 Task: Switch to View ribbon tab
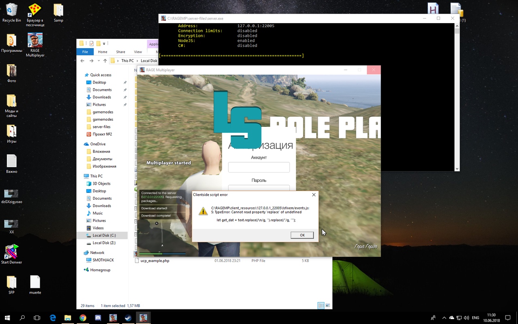pos(138,52)
